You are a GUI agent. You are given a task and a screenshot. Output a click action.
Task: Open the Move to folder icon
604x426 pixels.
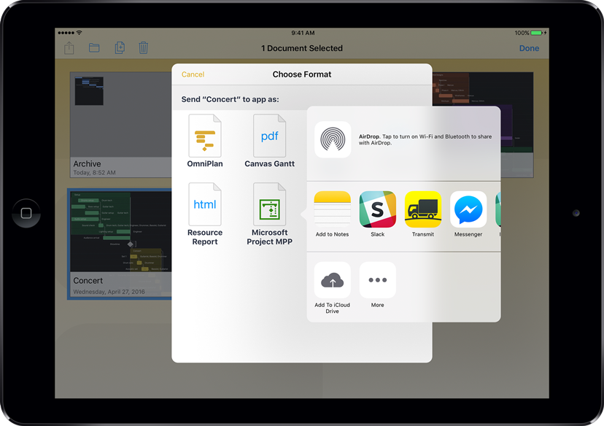[94, 47]
